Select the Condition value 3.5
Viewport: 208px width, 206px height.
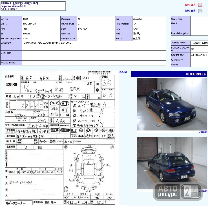tap(79, 19)
